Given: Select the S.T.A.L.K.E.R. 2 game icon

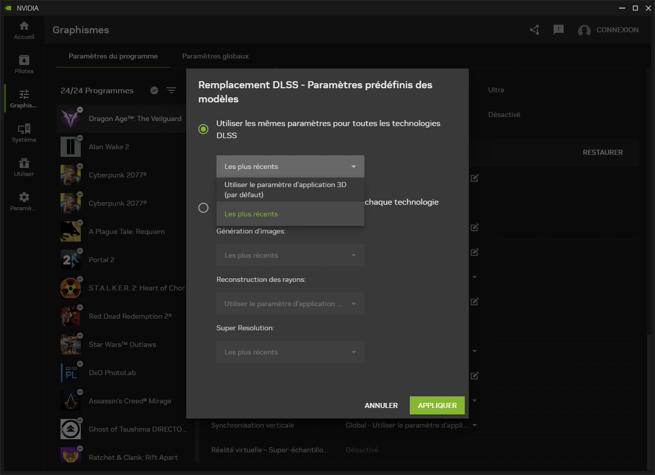Looking at the screenshot, I should pos(71,288).
